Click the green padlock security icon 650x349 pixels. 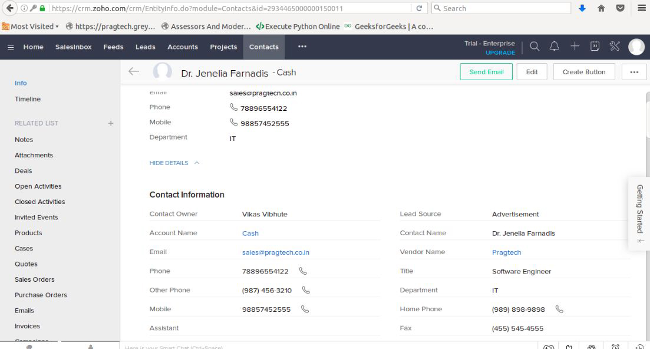tap(42, 8)
